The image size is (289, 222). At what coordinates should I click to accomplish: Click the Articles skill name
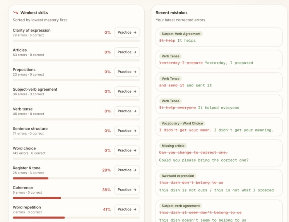20,50
